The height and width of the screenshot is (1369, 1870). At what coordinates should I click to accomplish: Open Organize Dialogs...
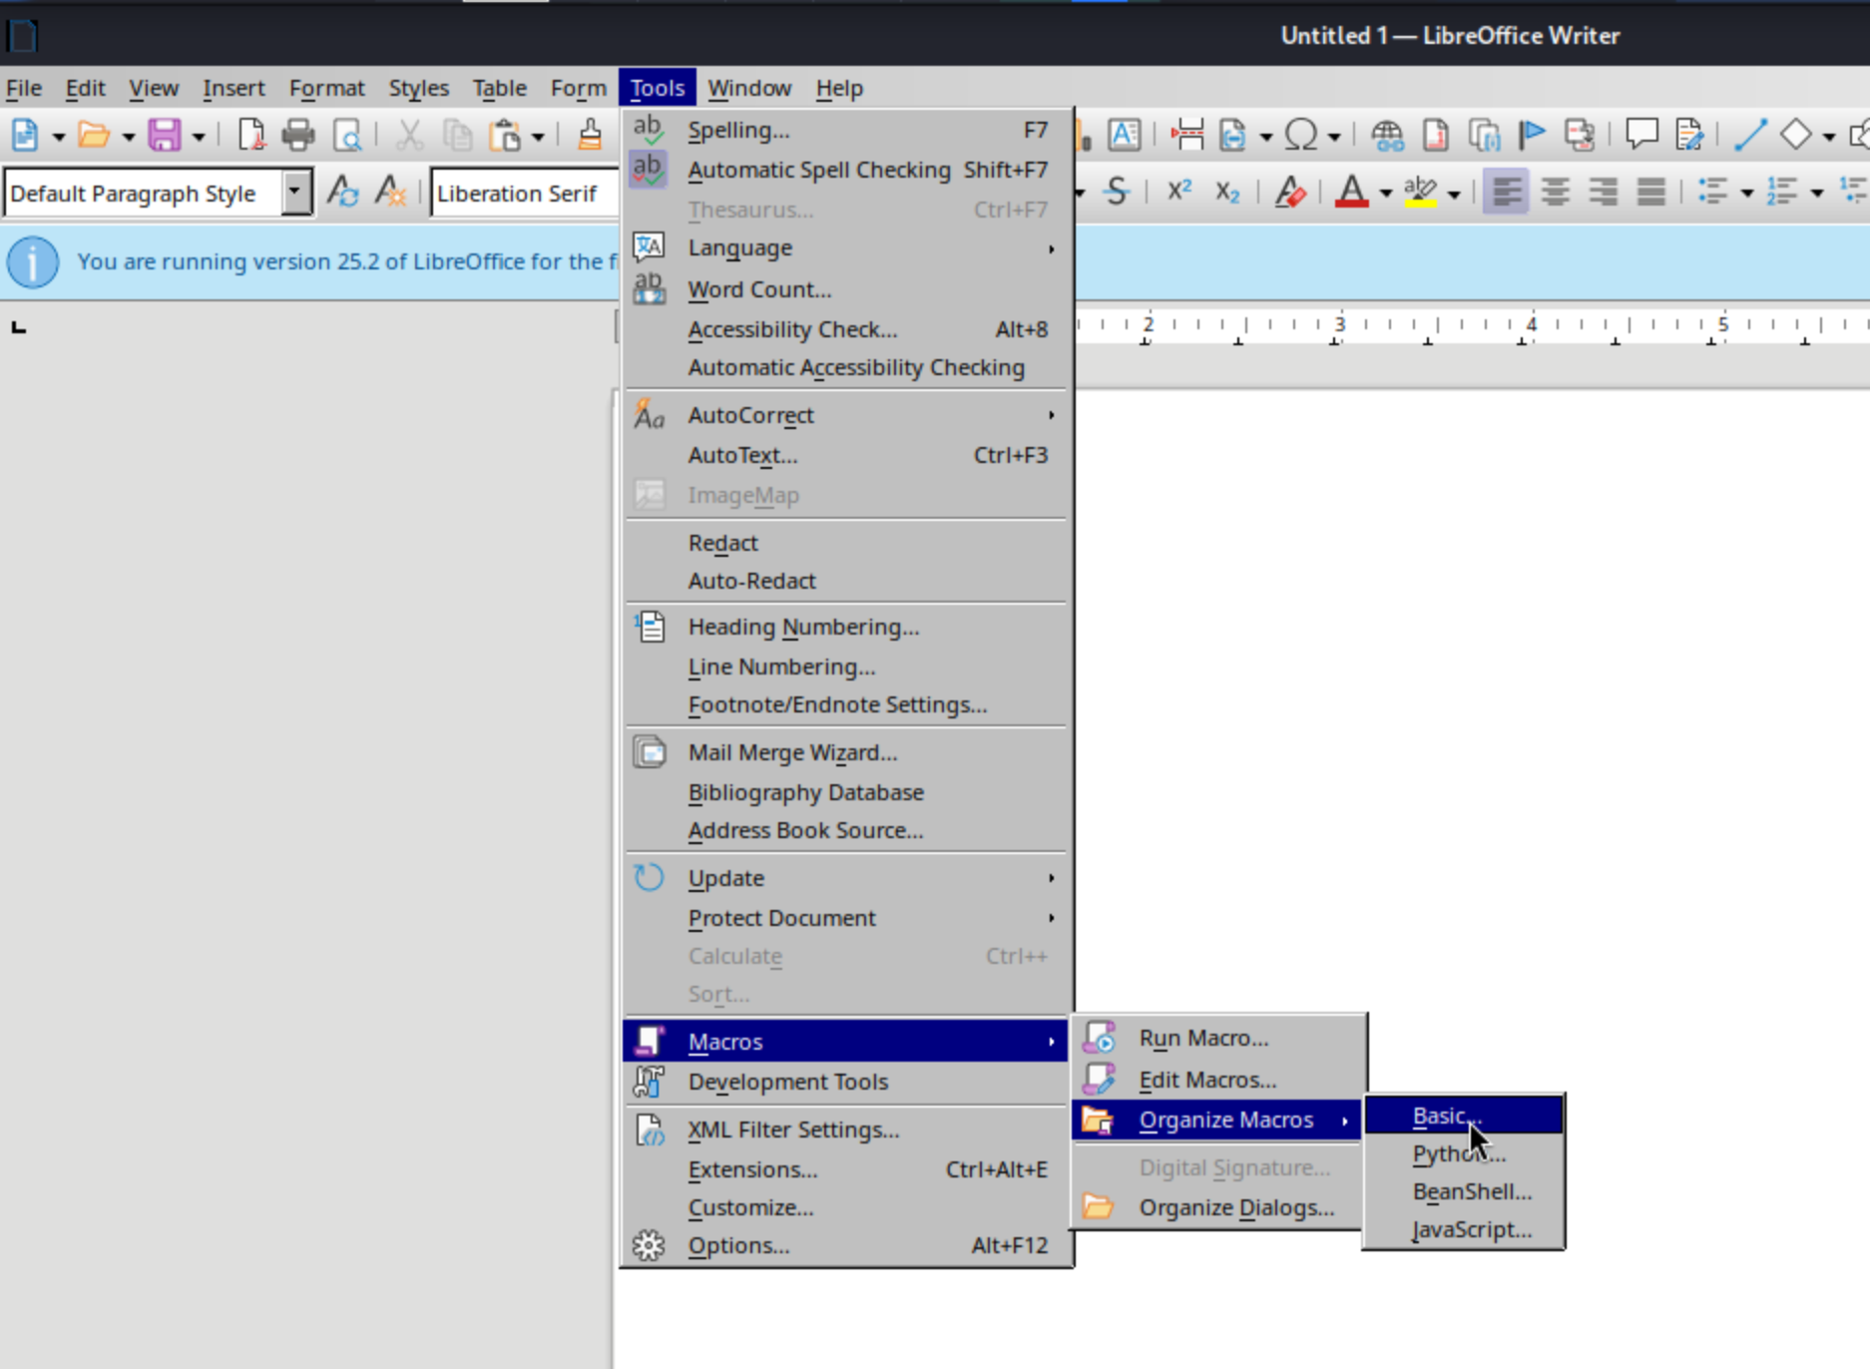coord(1218,1207)
